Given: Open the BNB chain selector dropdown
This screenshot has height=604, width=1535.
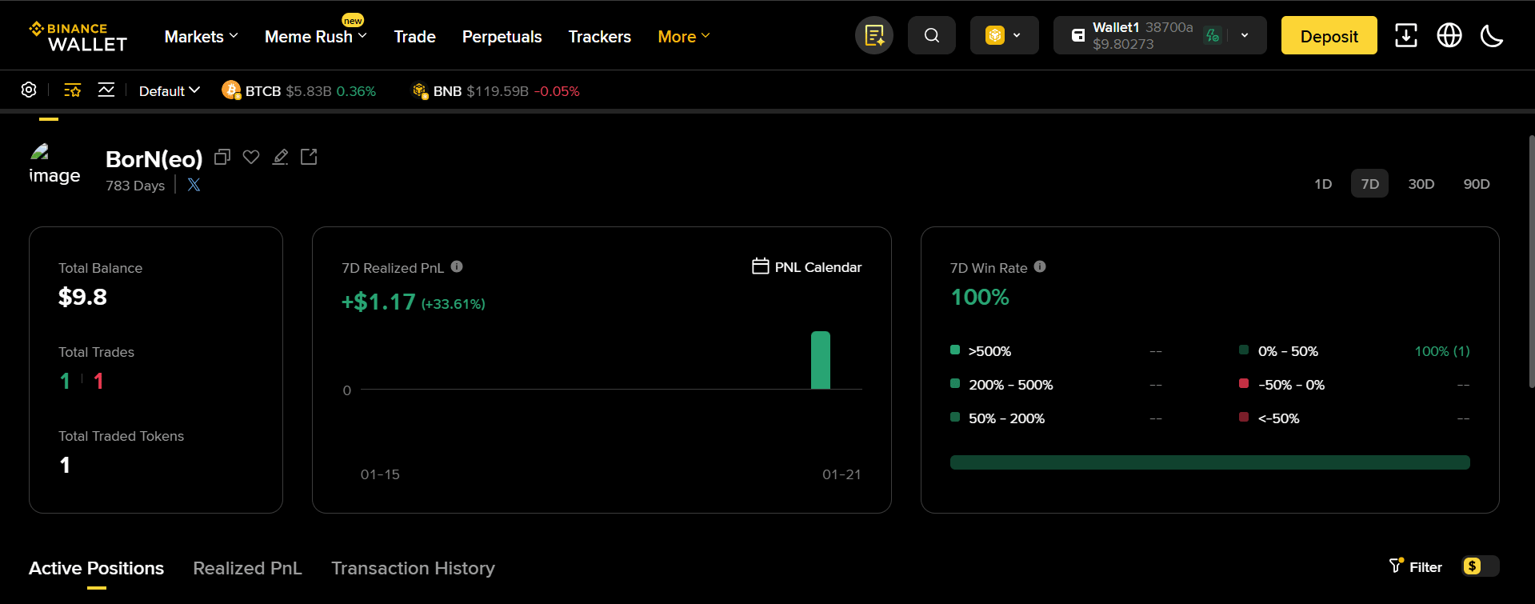Looking at the screenshot, I should coord(1005,35).
